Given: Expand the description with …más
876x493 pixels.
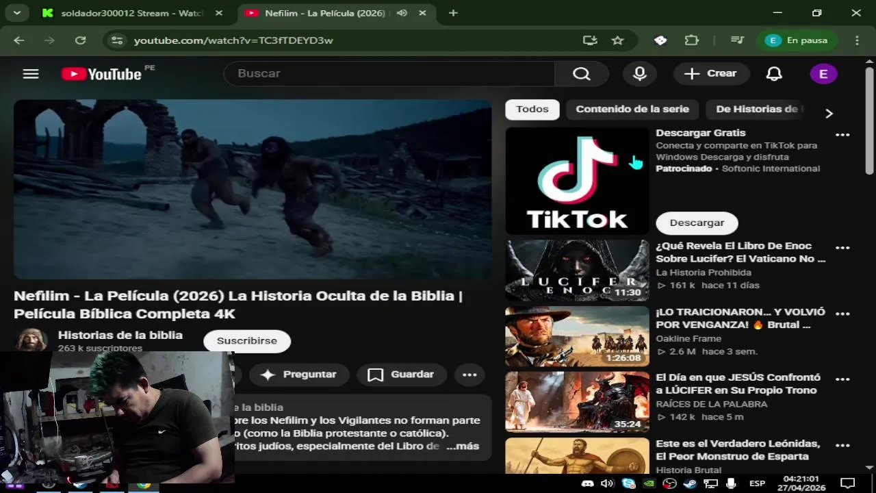Looking at the screenshot, I should coord(463,446).
